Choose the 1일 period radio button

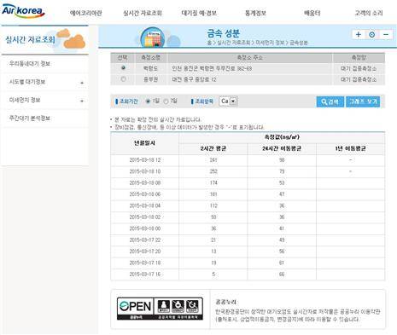[148, 101]
